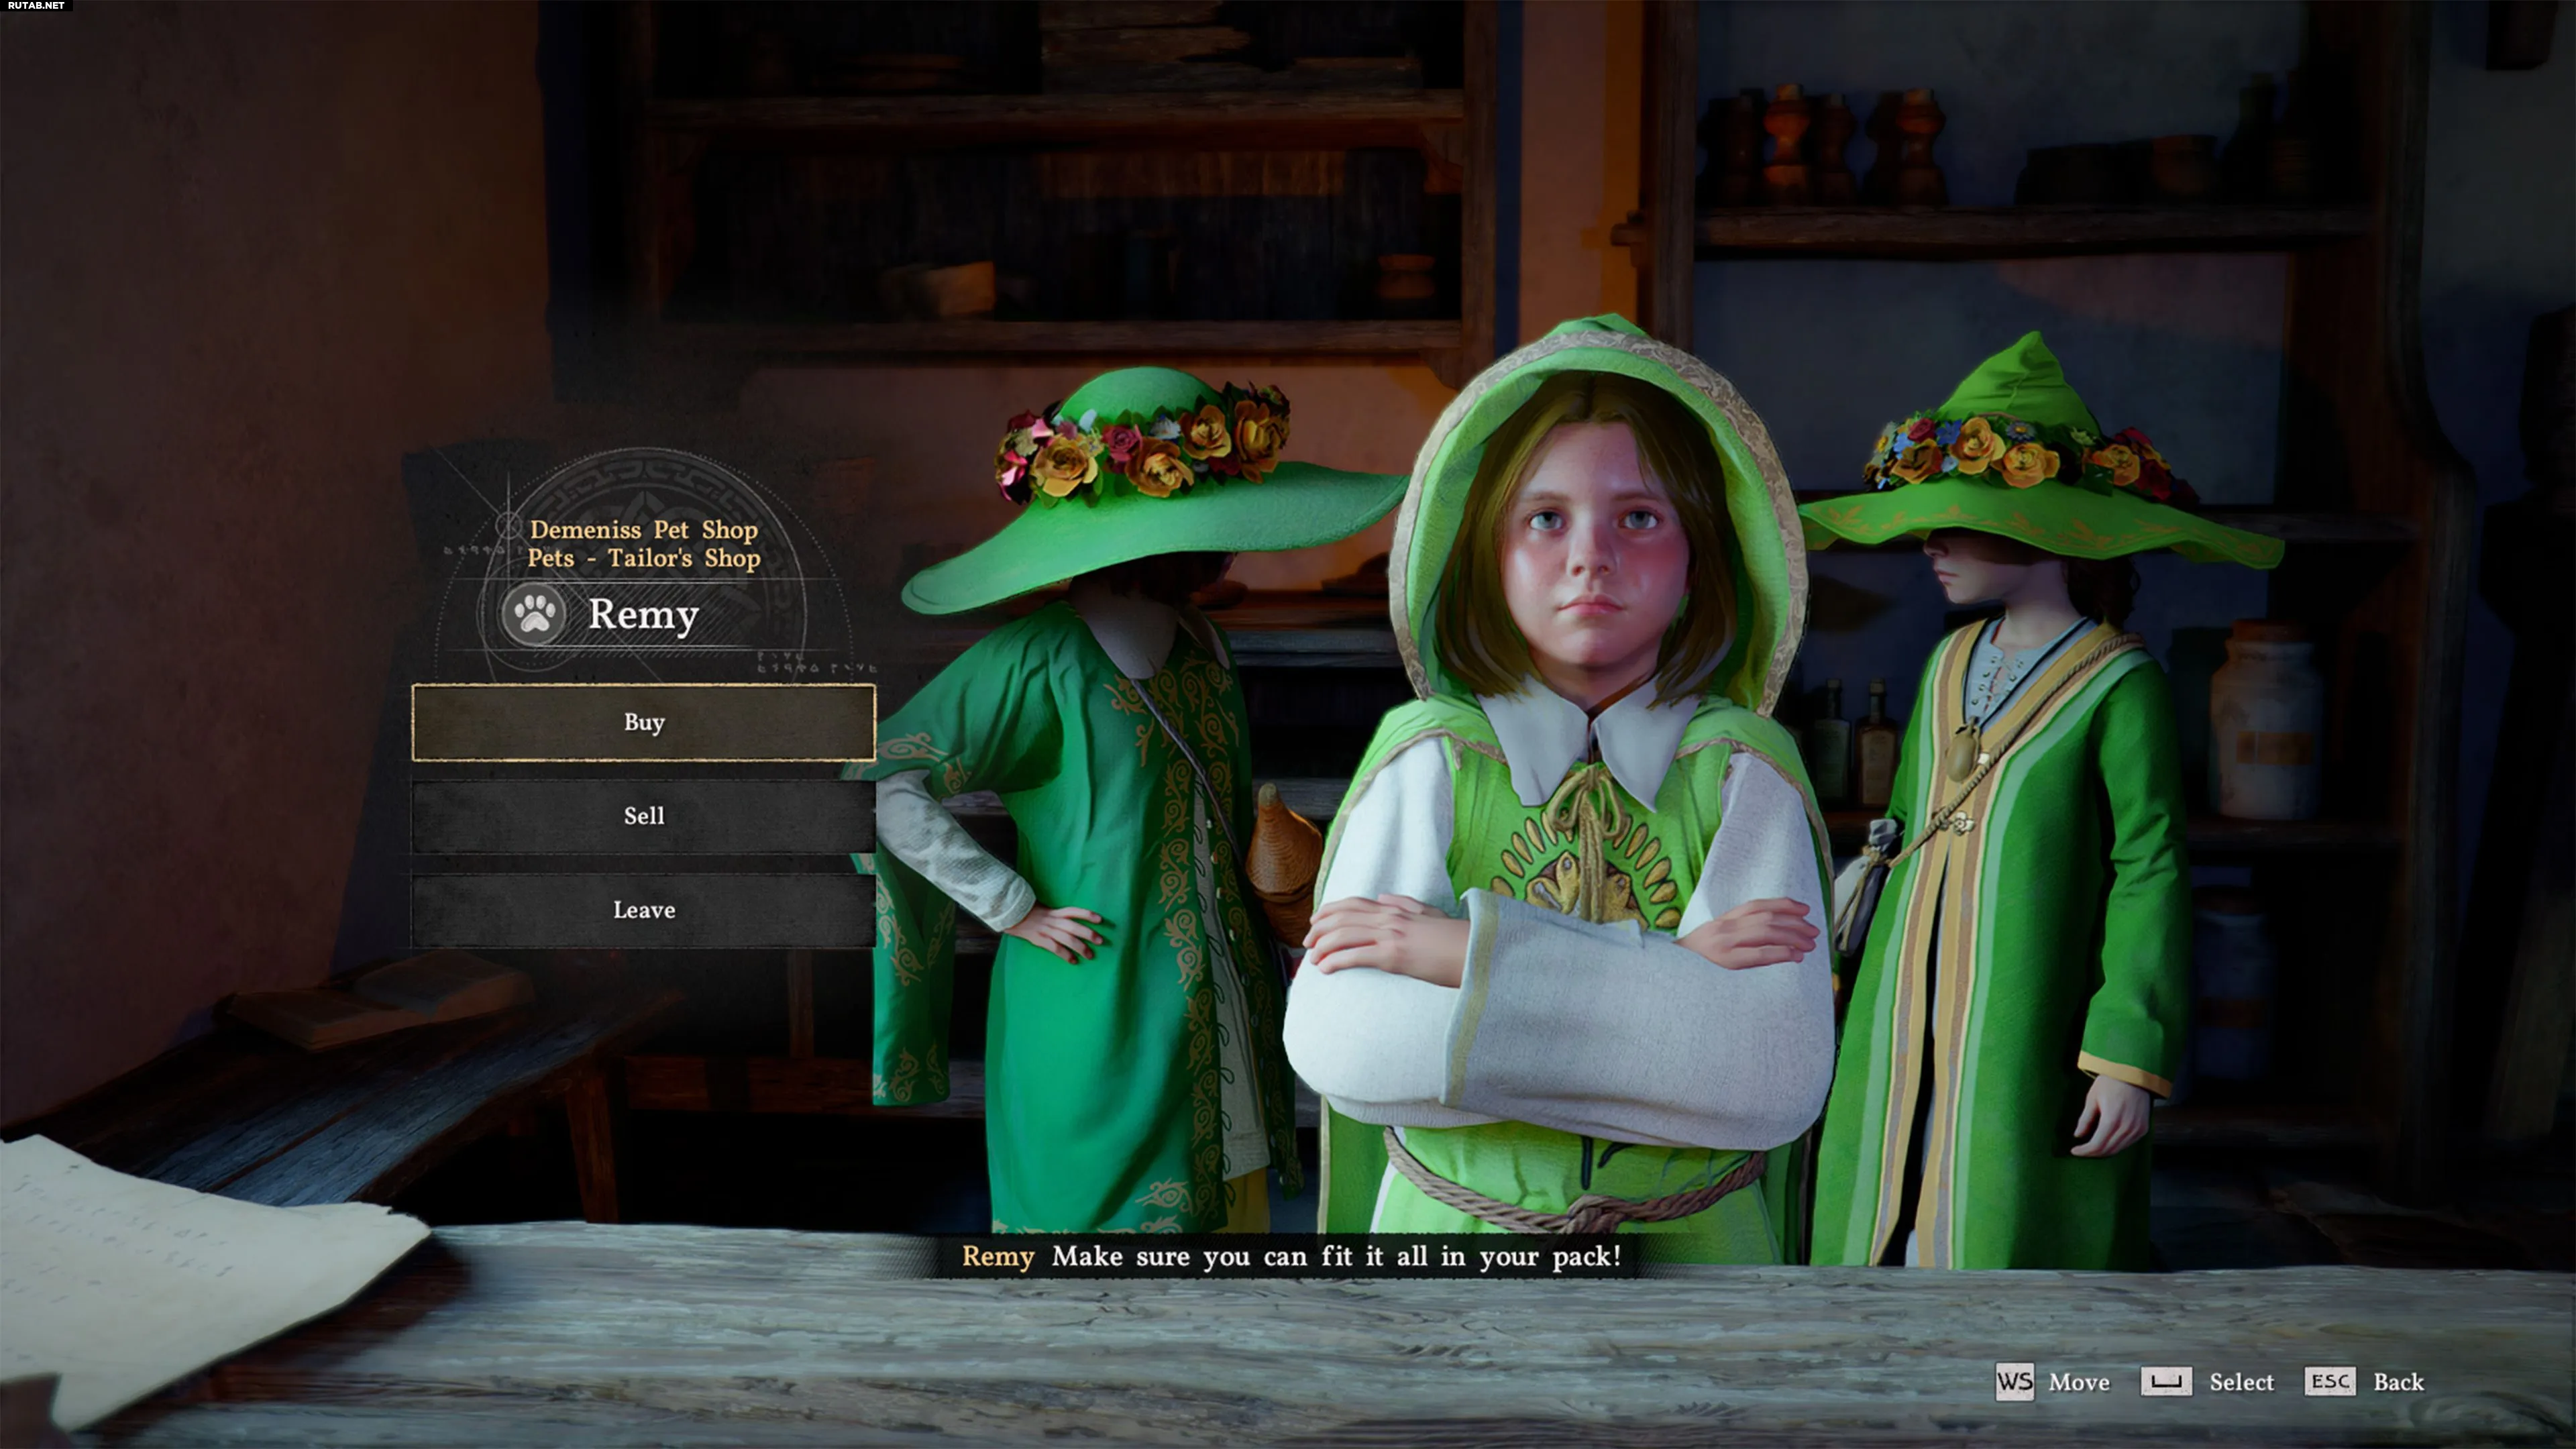The height and width of the screenshot is (1449, 2576).
Task: Click the Remy vendor name heading
Action: tap(643, 614)
